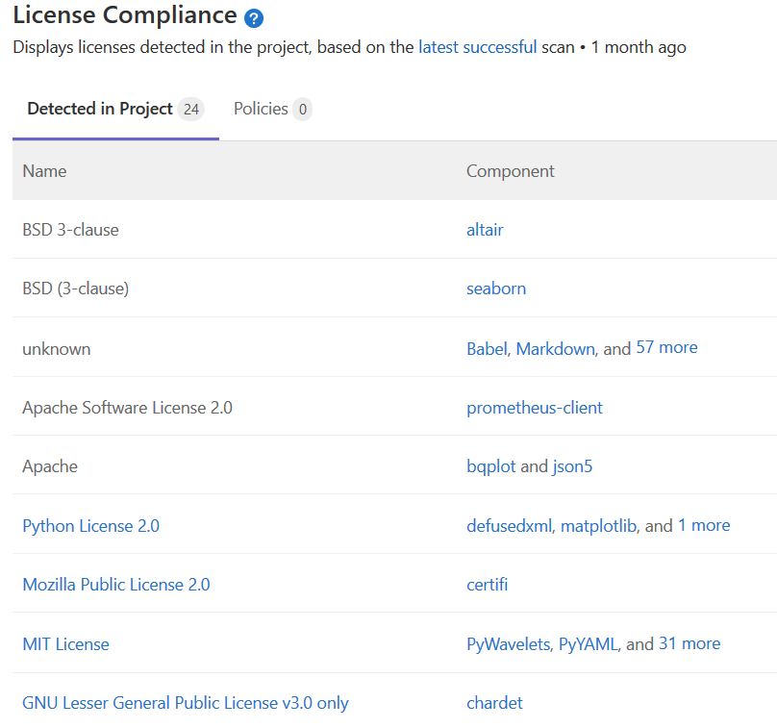Image resolution: width=777 pixels, height=728 pixels.
Task: Expand the 57 more unknown-license components
Action: point(666,347)
